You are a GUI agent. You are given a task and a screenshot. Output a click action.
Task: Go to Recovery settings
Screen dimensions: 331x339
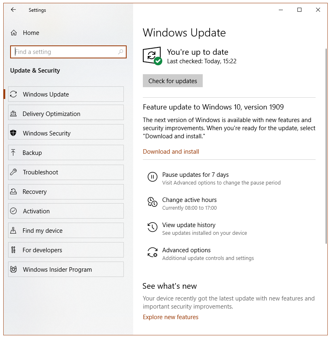tap(66, 192)
